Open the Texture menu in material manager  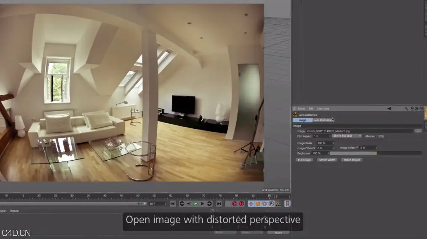(14, 211)
